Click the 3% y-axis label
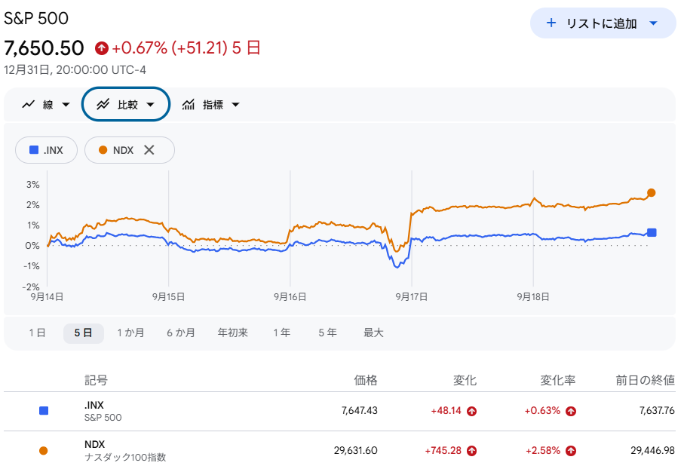 pyautogui.click(x=32, y=185)
